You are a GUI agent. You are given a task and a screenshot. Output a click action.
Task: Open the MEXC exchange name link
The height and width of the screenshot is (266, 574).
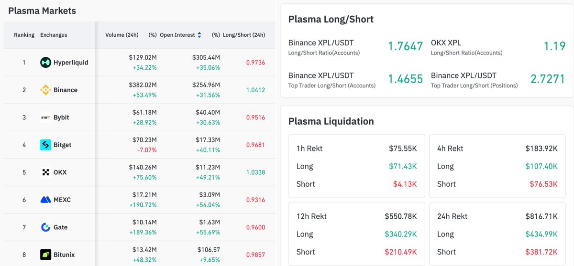(62, 200)
